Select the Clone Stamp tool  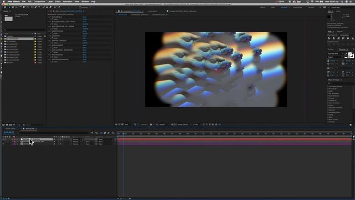47,7
